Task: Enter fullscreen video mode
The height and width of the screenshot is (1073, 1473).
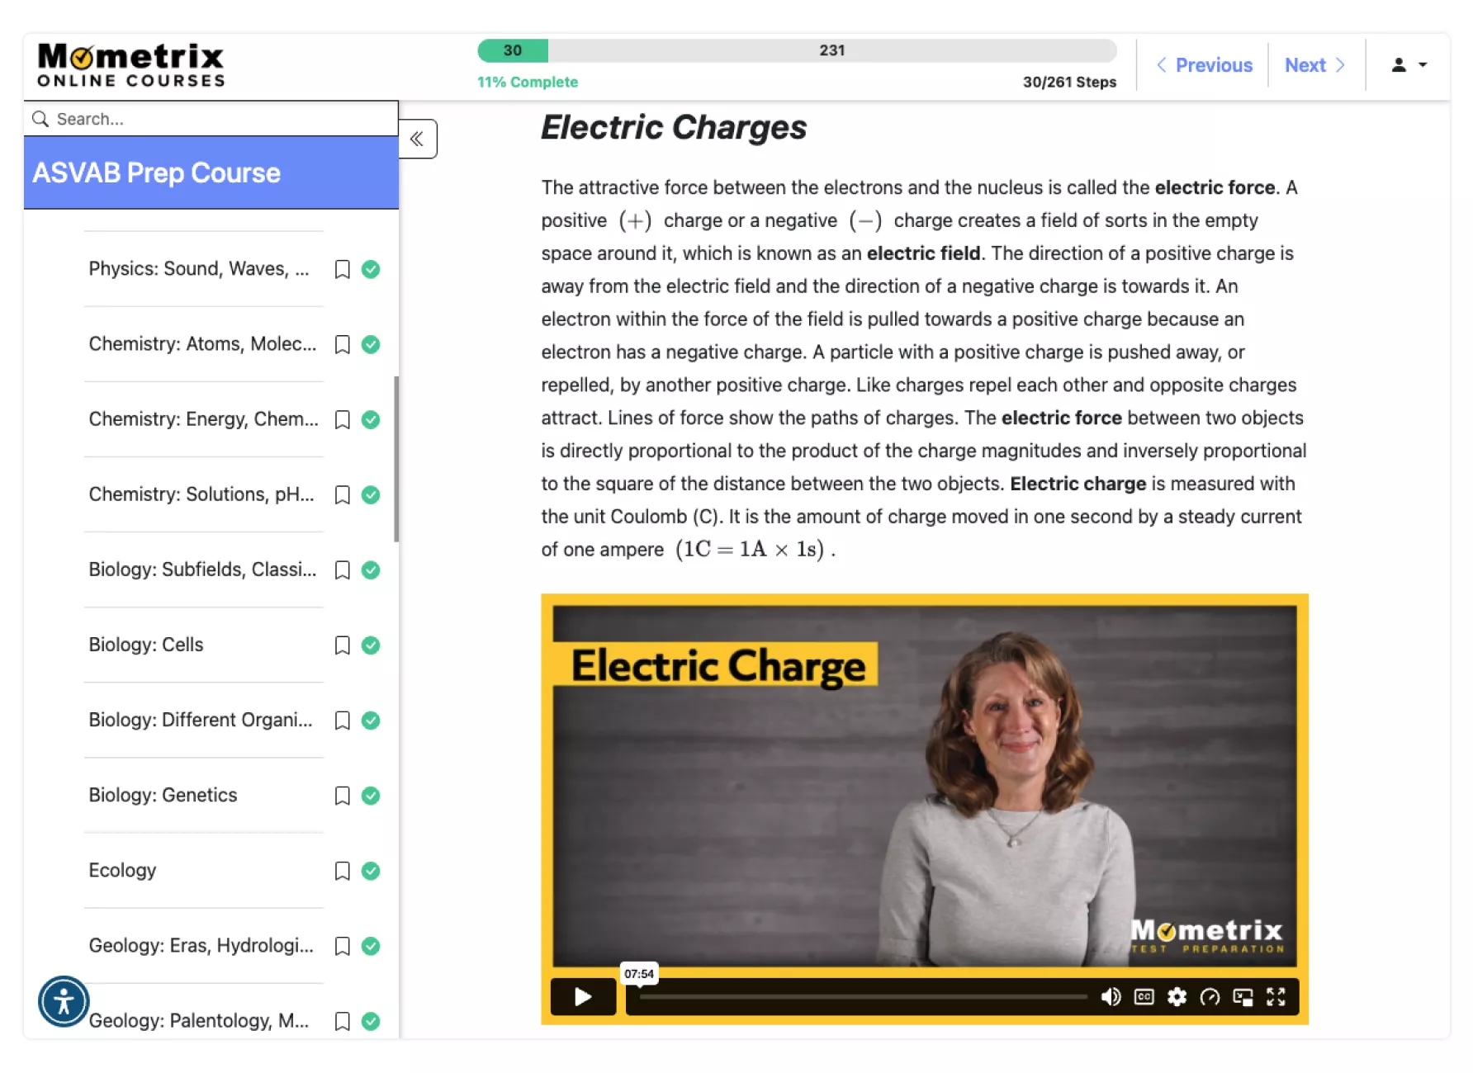Action: (x=1276, y=997)
